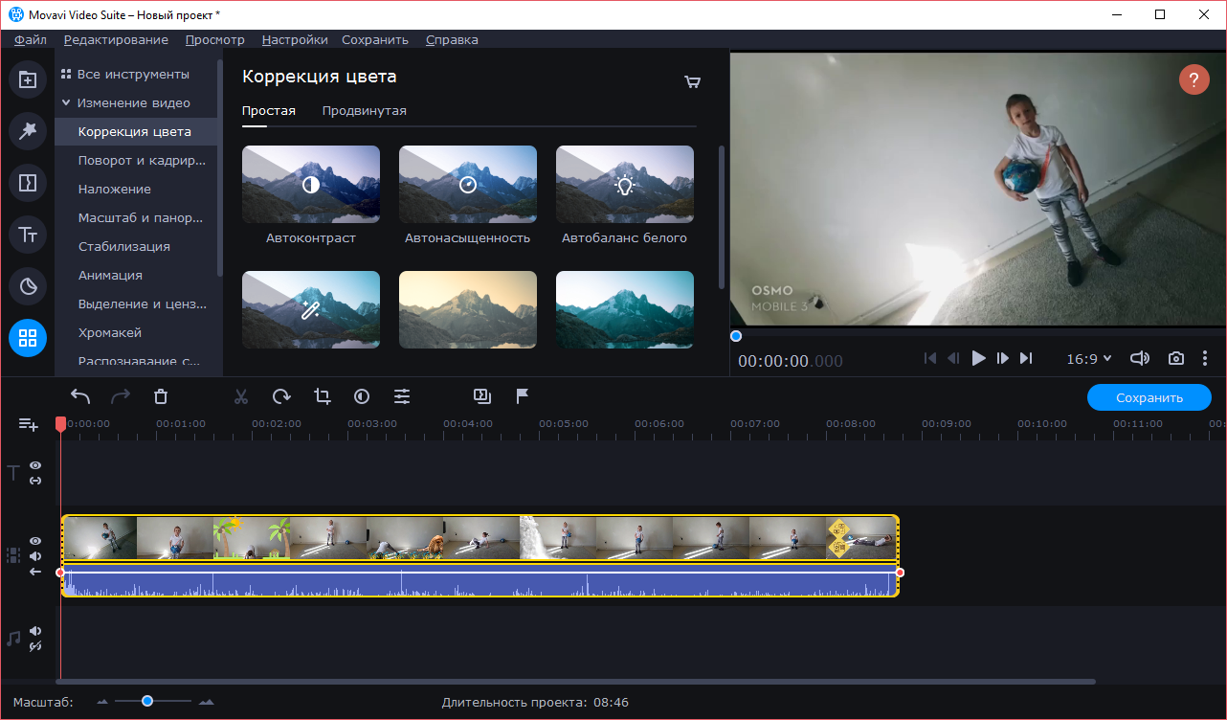Click the Масштаб zoom slider handle

click(147, 702)
